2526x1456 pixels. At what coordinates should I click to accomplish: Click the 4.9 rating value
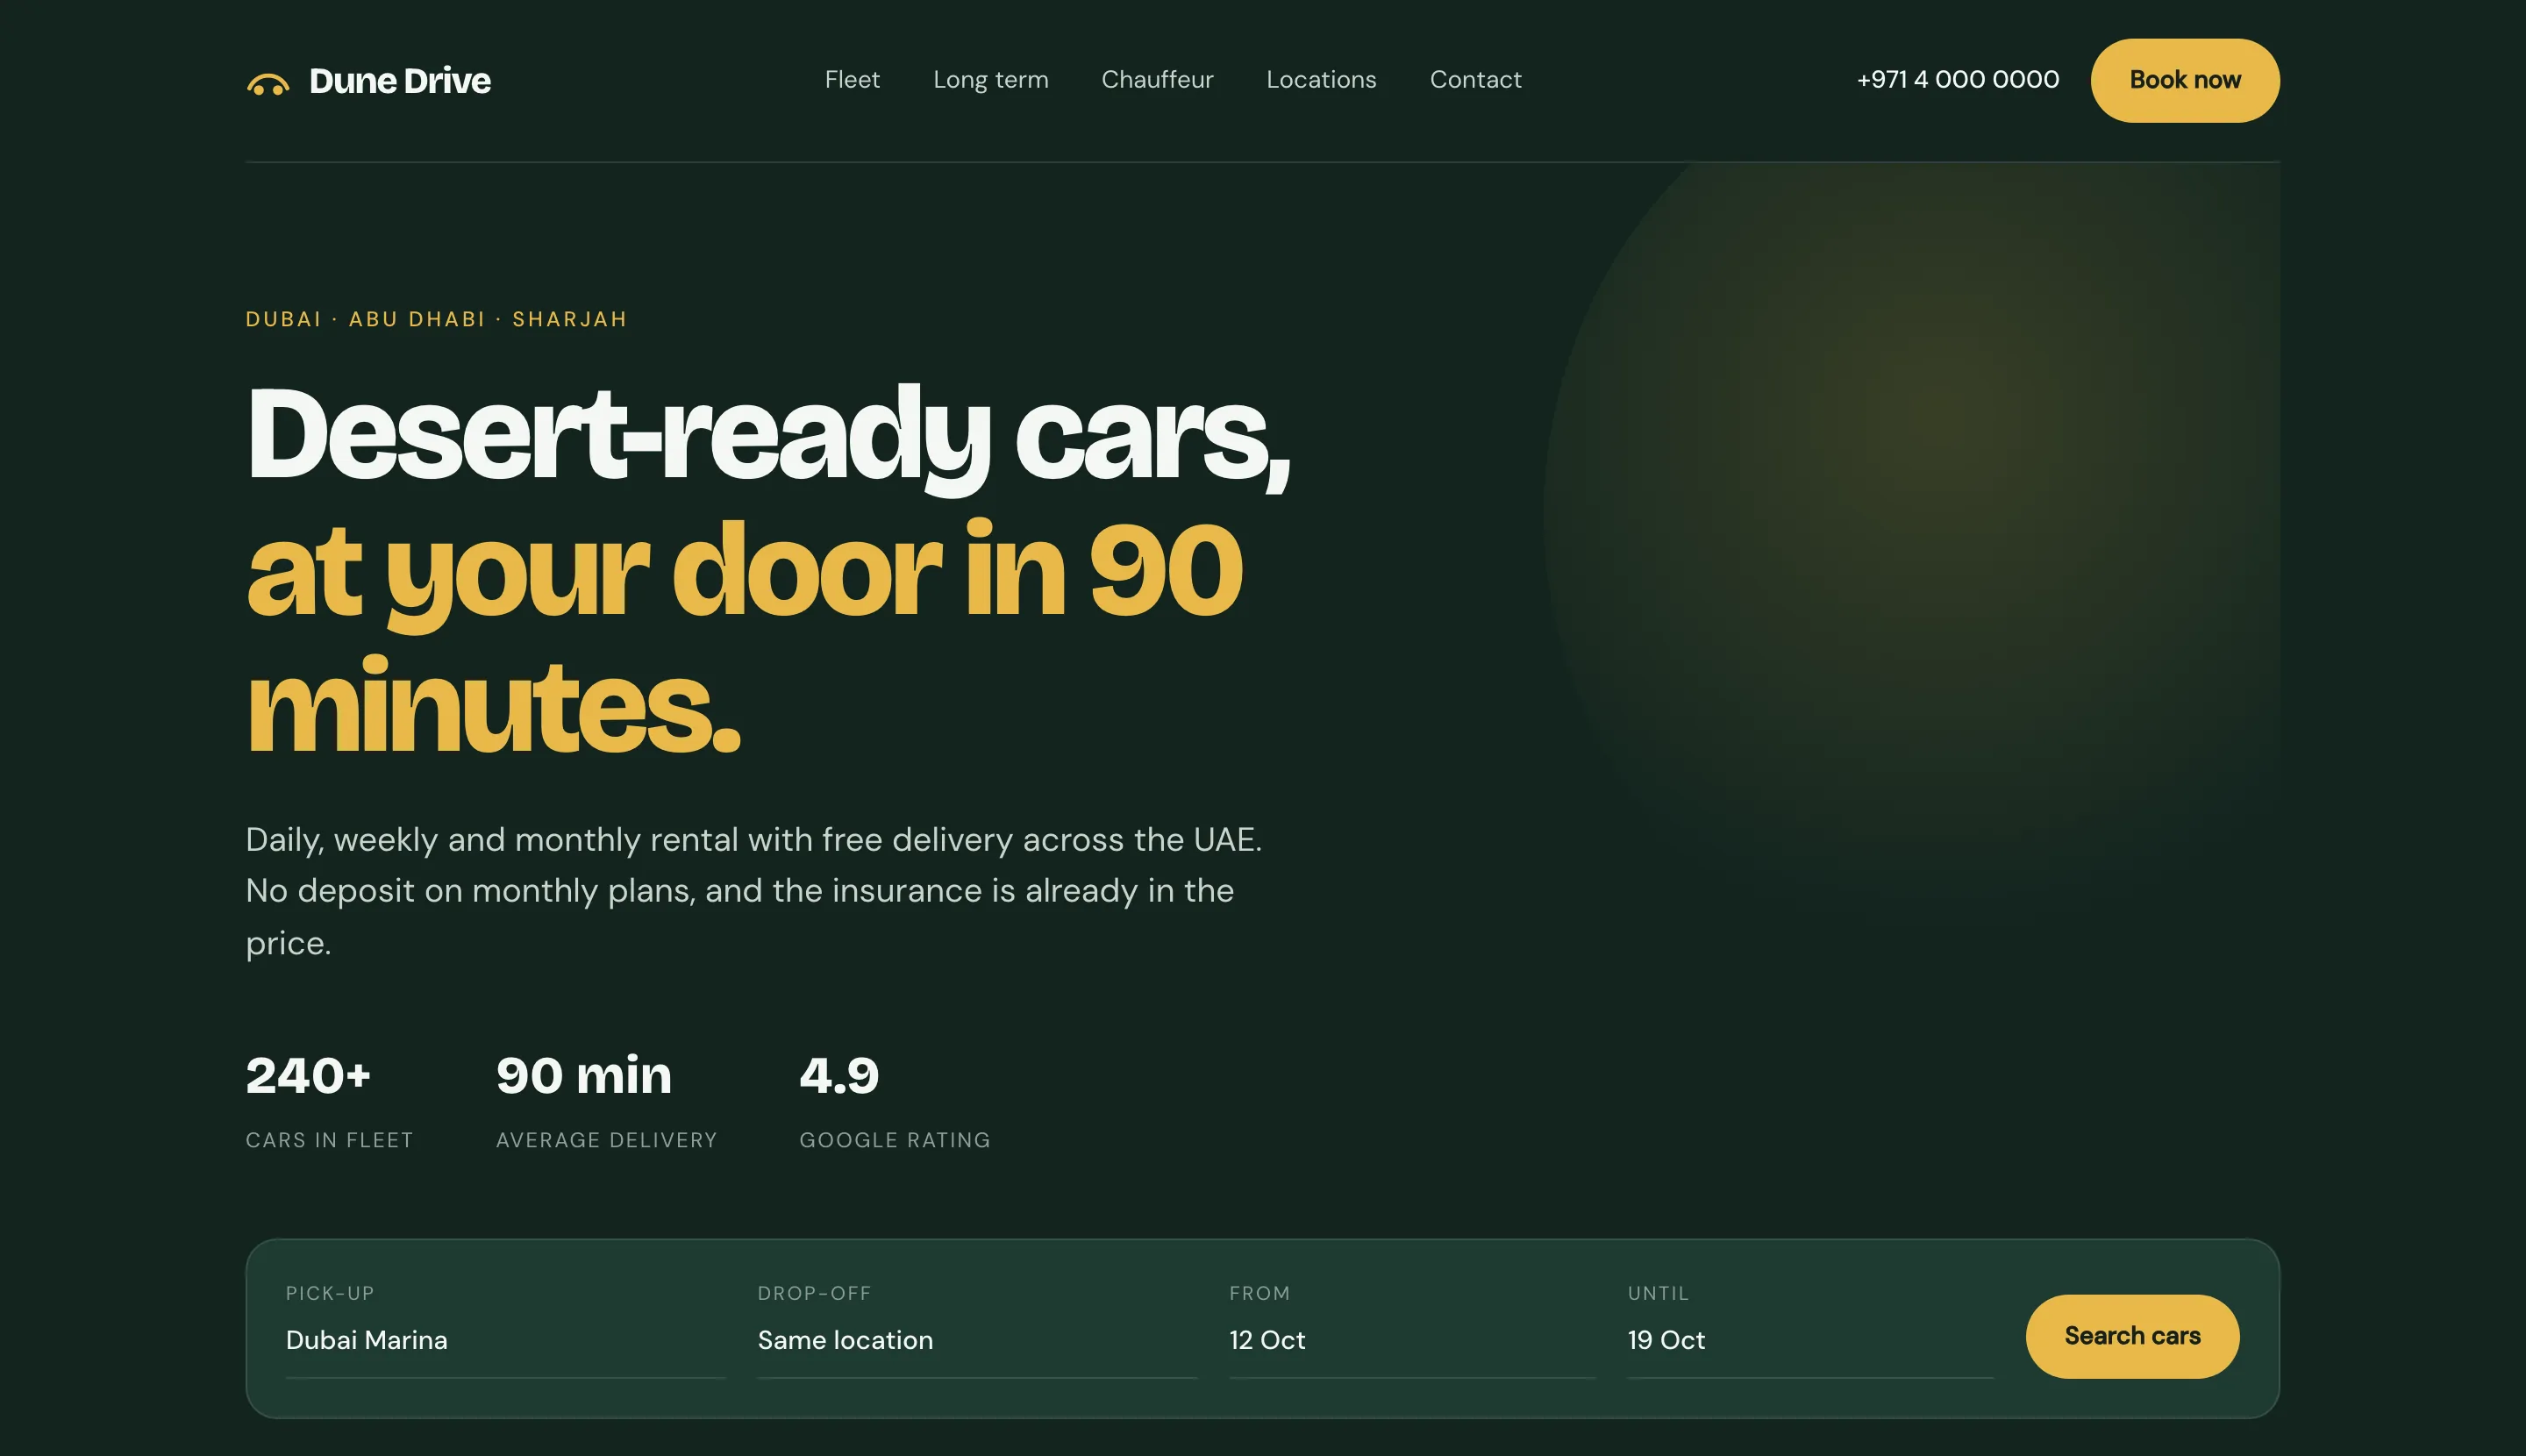tap(839, 1076)
